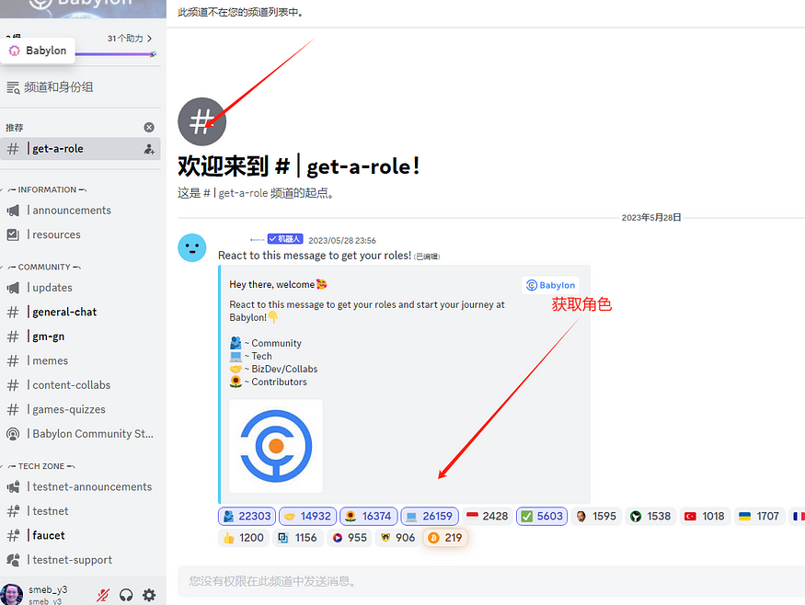The image size is (805, 605).
Task: Dismiss the recommended channel section
Action: pyautogui.click(x=149, y=127)
